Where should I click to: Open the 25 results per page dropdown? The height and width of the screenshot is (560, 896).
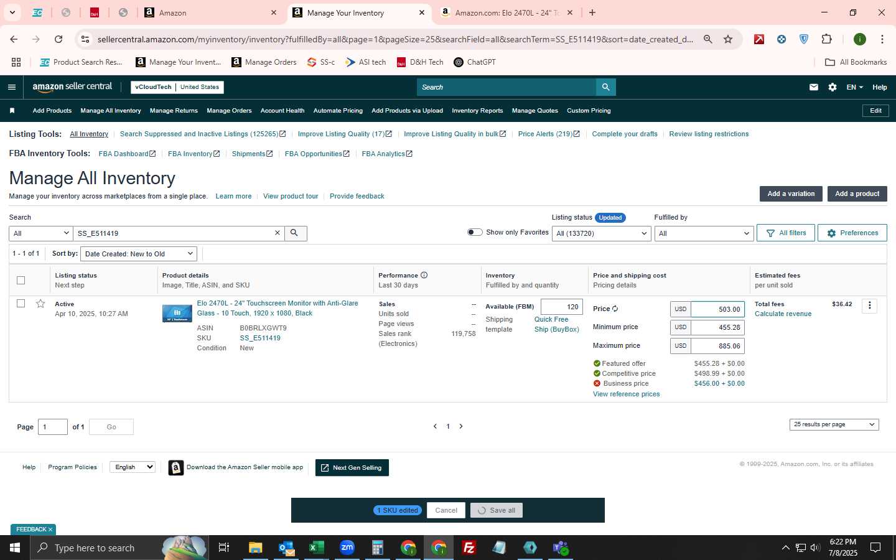[x=834, y=424]
